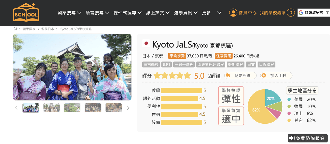The image size is (330, 144).
Task: Click the 學習氣氛 適中 box
Action: [231, 116]
